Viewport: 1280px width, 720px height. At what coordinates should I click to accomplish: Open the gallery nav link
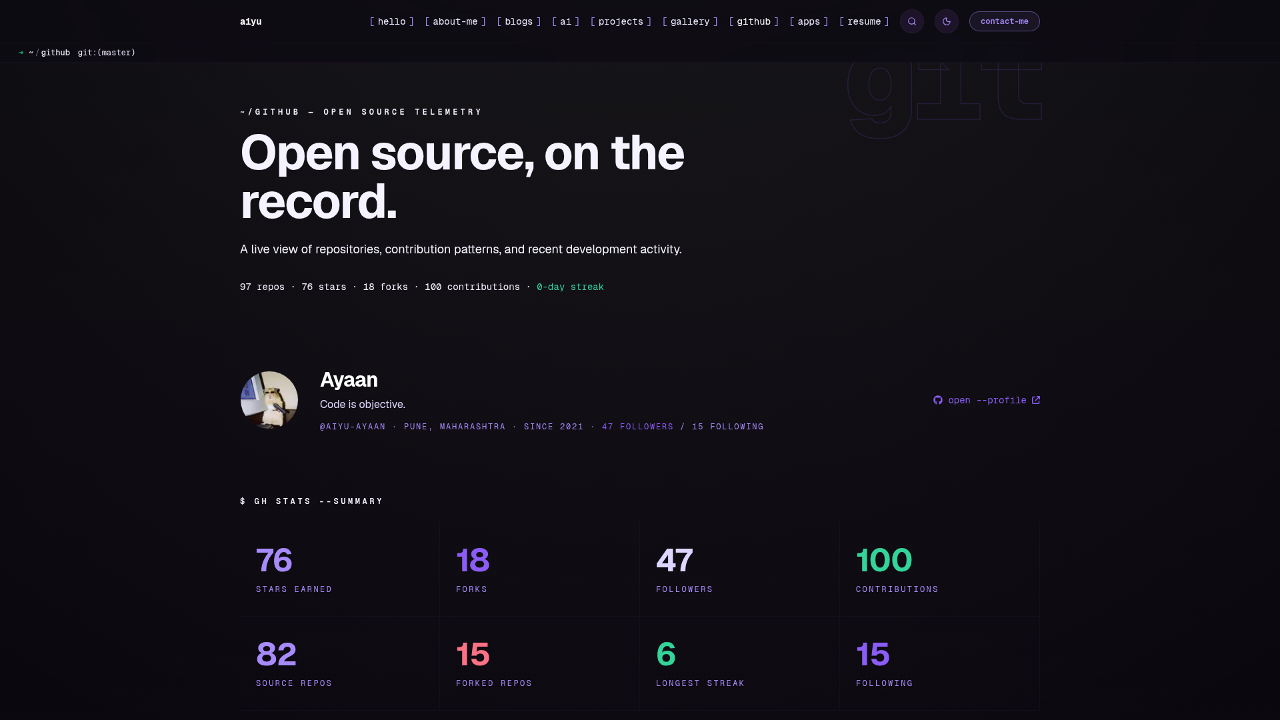(690, 21)
